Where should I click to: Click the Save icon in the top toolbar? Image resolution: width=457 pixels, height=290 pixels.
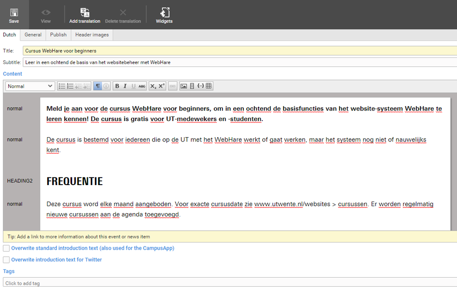click(14, 12)
